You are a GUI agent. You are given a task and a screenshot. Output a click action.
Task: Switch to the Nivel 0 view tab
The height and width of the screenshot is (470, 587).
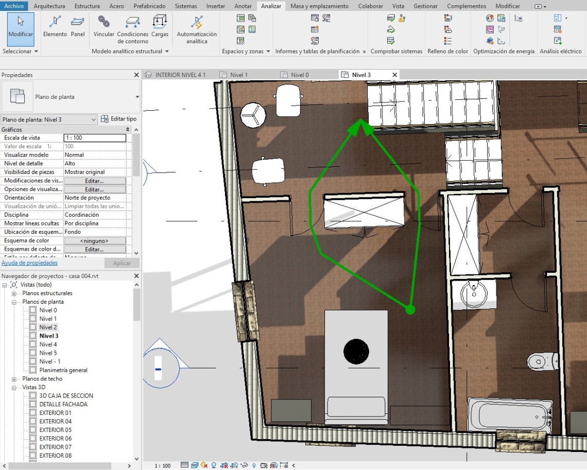300,75
